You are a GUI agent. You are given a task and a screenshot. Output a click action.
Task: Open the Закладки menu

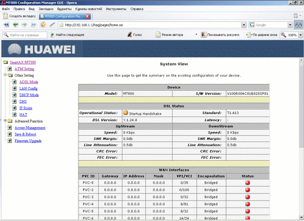[46, 9]
